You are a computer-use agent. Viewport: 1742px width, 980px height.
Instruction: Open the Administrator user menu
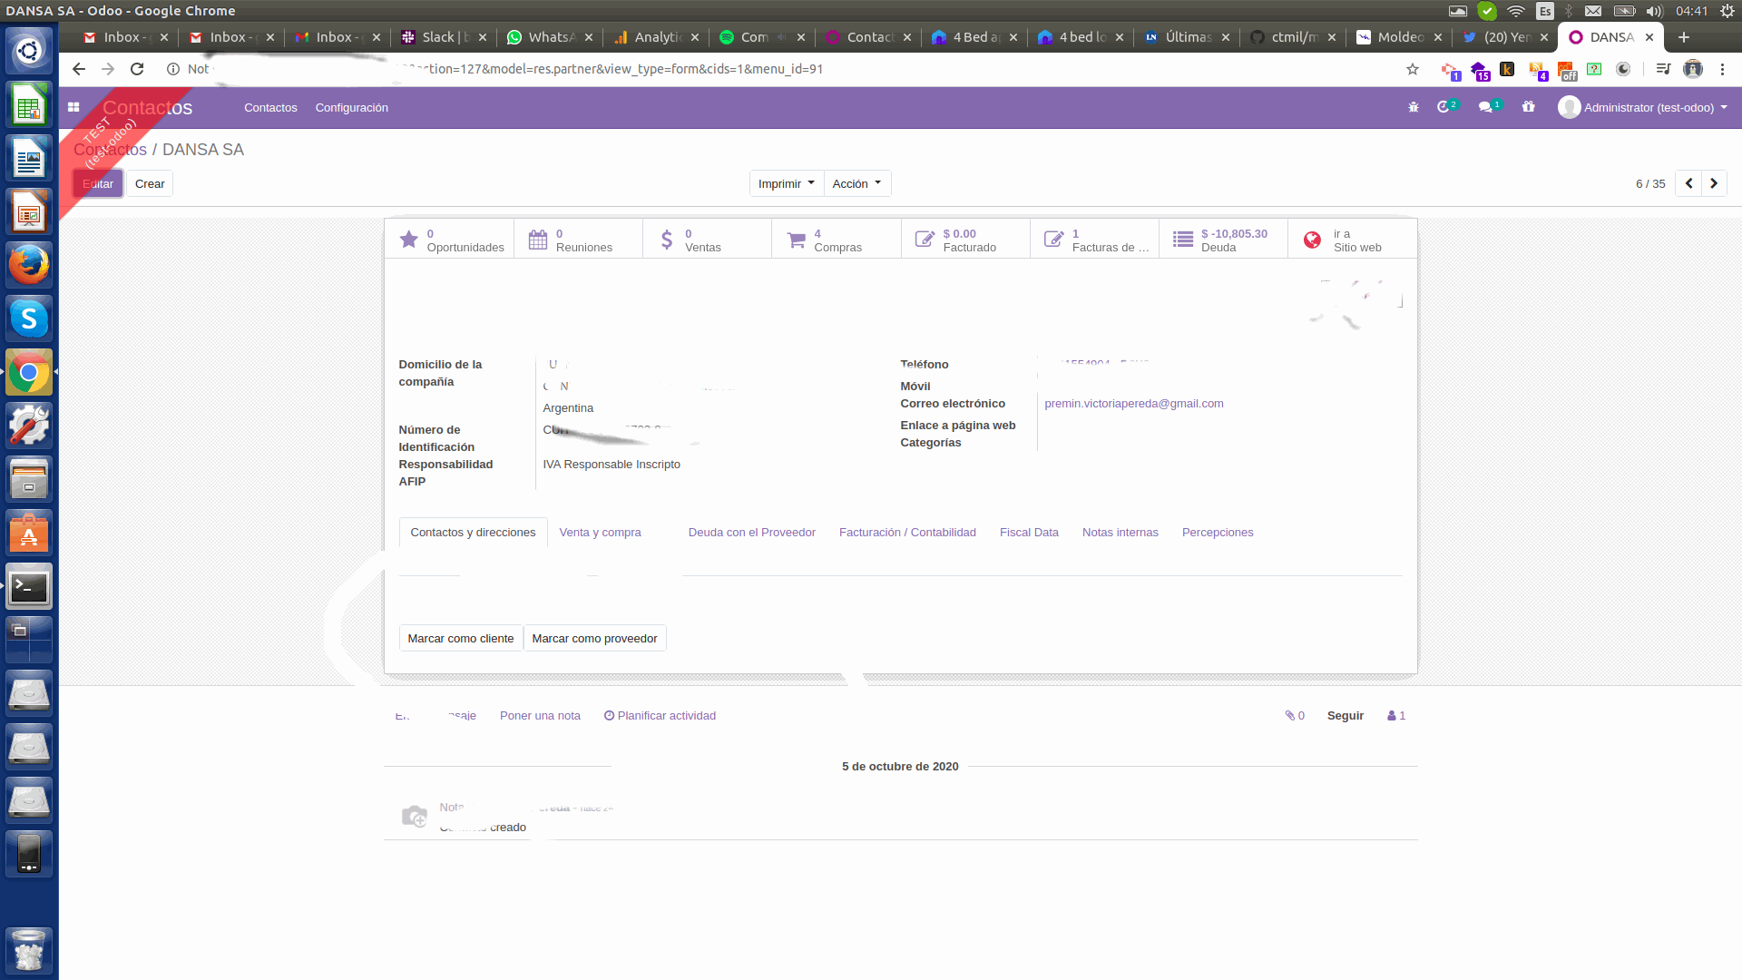coord(1642,107)
